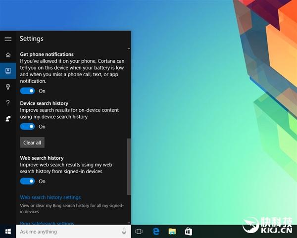This screenshot has width=297, height=238.
Task: Click the Feedback icon in the sidebar
Action: click(x=8, y=119)
